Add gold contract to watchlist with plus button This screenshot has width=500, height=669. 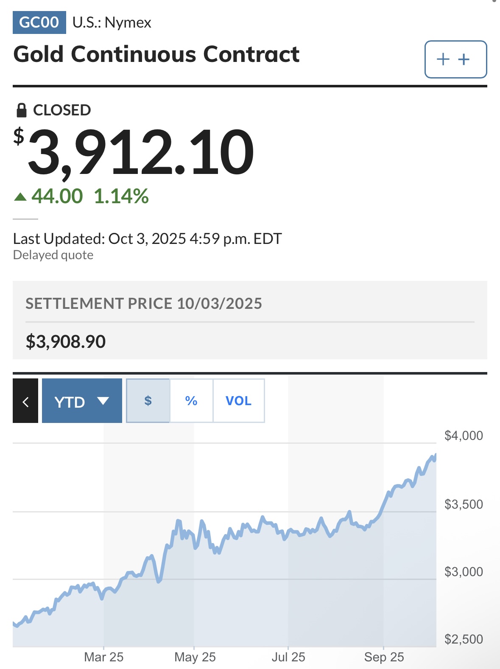(455, 59)
